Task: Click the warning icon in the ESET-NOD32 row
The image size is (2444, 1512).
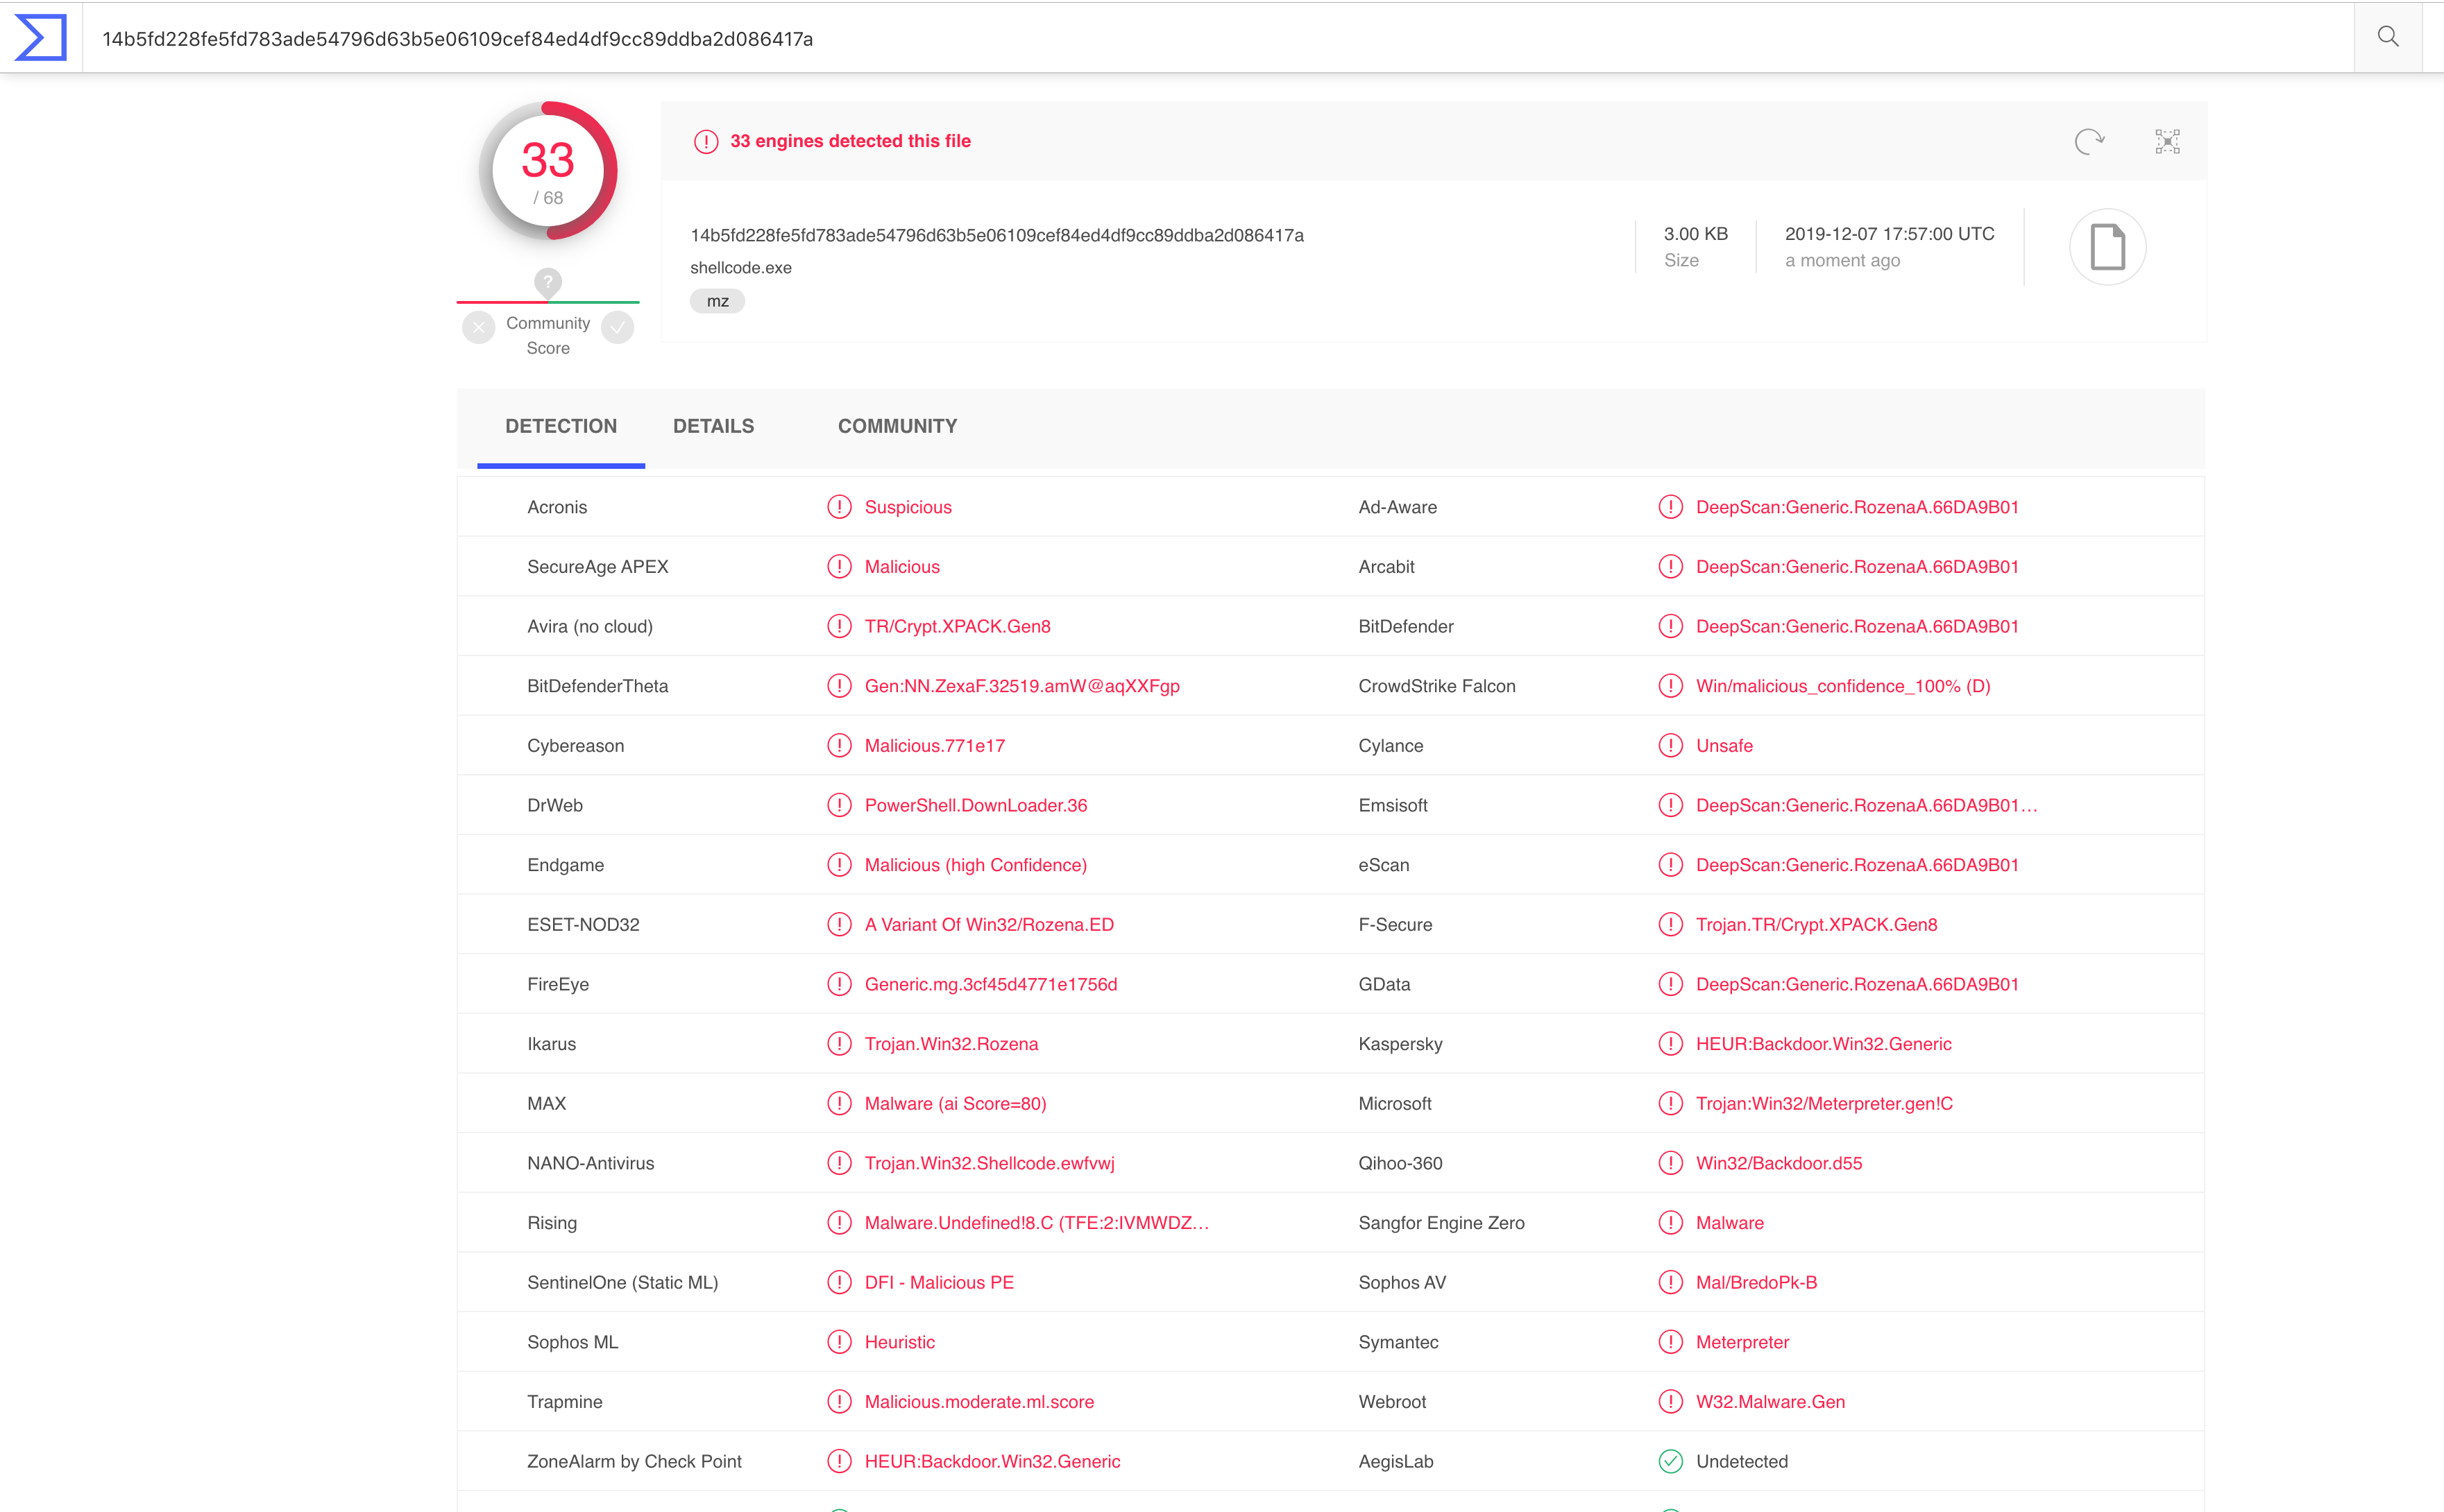Action: (840, 924)
